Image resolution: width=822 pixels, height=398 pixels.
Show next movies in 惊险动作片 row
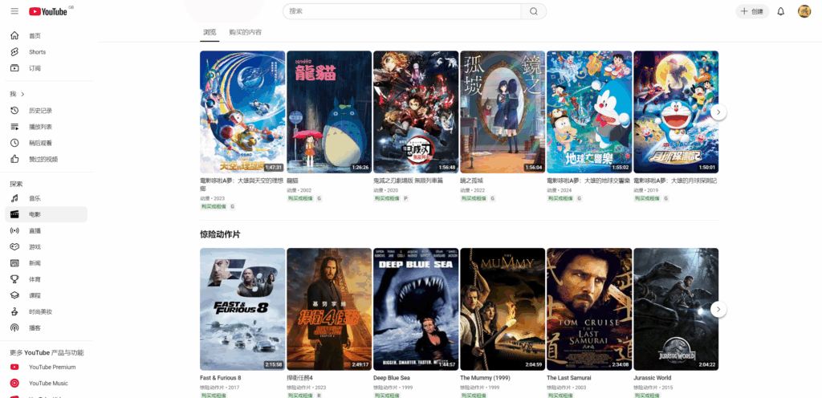pyautogui.click(x=718, y=310)
